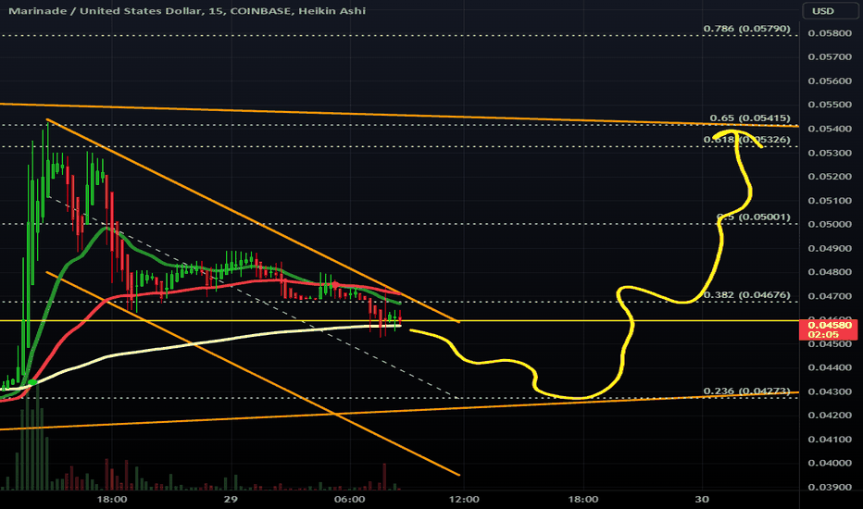This screenshot has width=863, height=509.
Task: Click the 0.04300 price axis label
Action: [x=830, y=391]
